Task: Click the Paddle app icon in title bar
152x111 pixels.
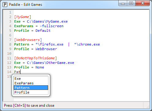Action: 5,5
